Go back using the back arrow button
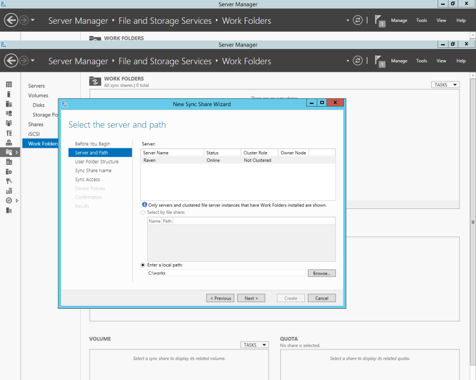 coord(11,61)
